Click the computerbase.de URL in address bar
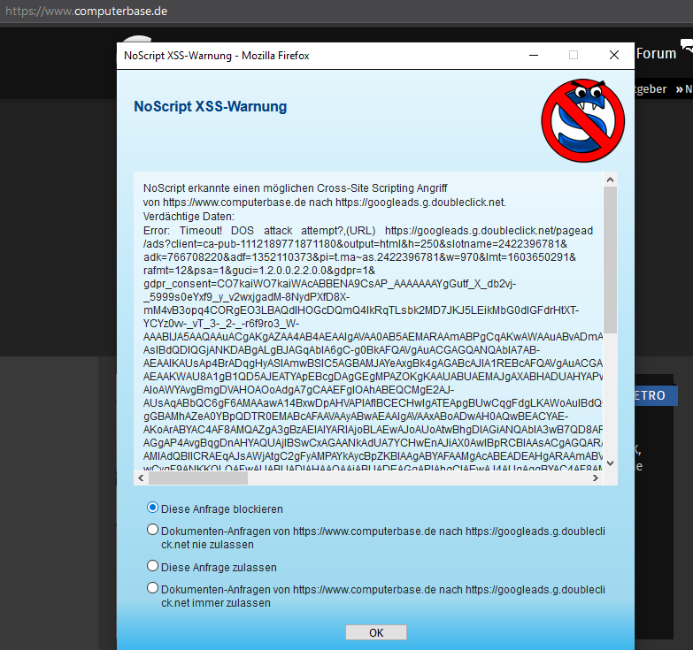693x650 pixels. [x=87, y=11]
